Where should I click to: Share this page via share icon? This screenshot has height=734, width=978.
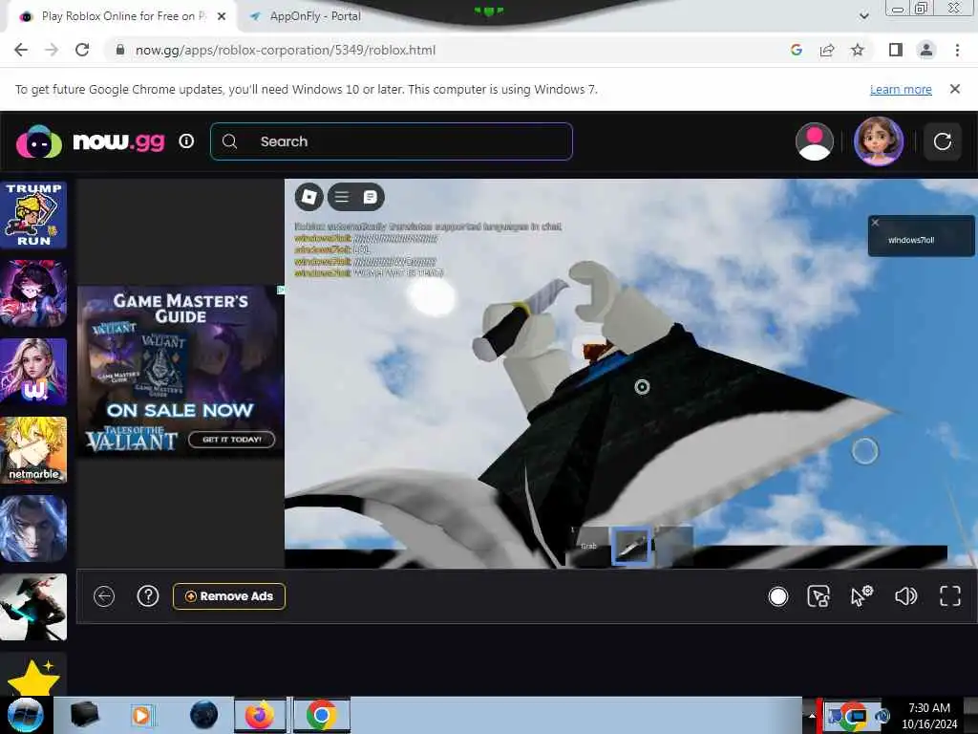click(827, 50)
